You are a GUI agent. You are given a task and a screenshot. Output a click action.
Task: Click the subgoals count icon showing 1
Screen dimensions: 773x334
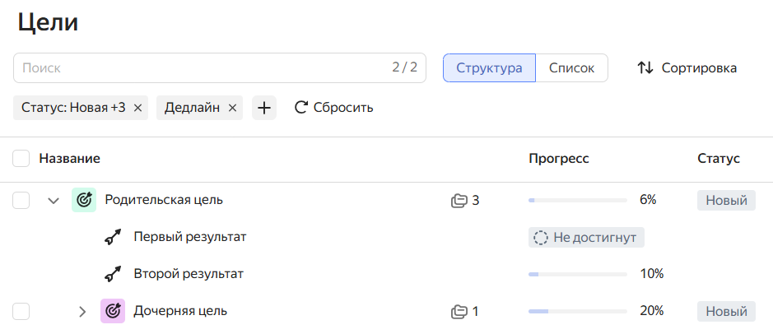click(x=459, y=311)
